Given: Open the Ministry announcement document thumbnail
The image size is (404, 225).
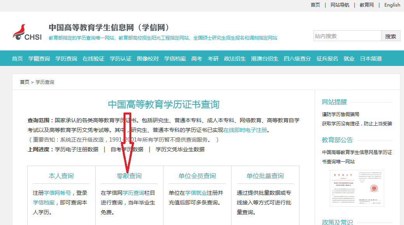Looking at the screenshot, I should pos(357,188).
